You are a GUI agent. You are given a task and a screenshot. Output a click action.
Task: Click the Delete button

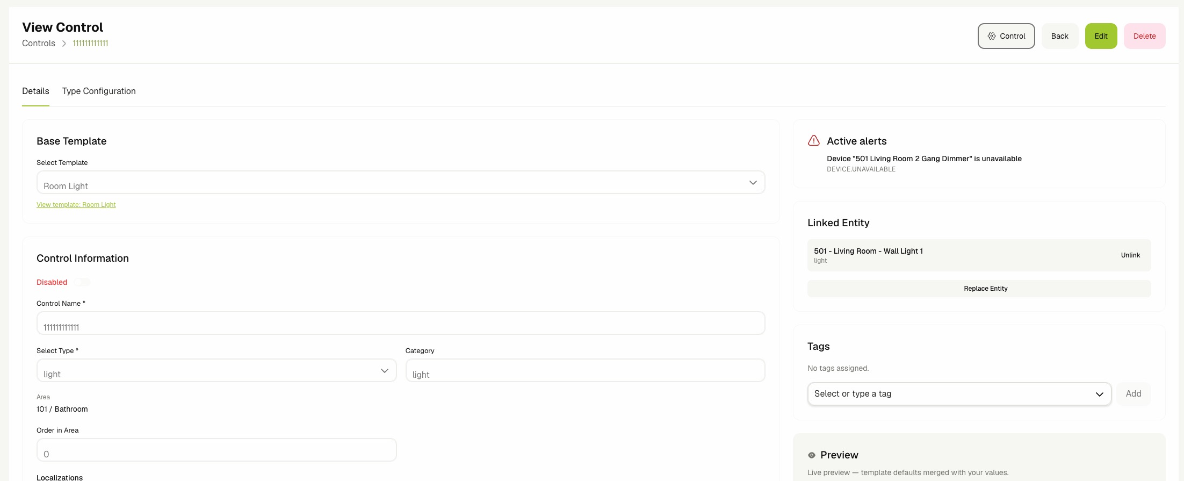click(1144, 36)
